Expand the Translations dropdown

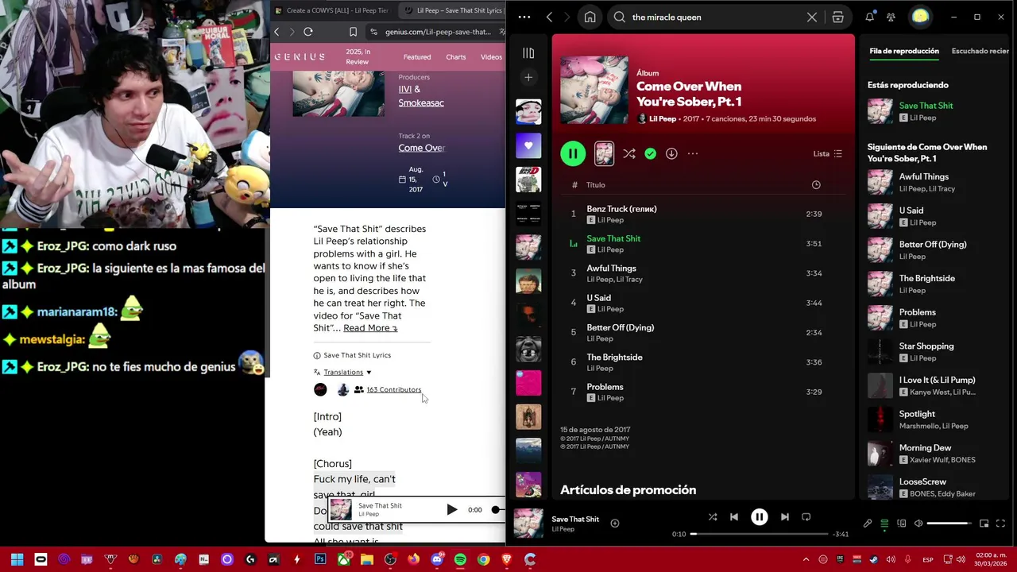pyautogui.click(x=347, y=372)
